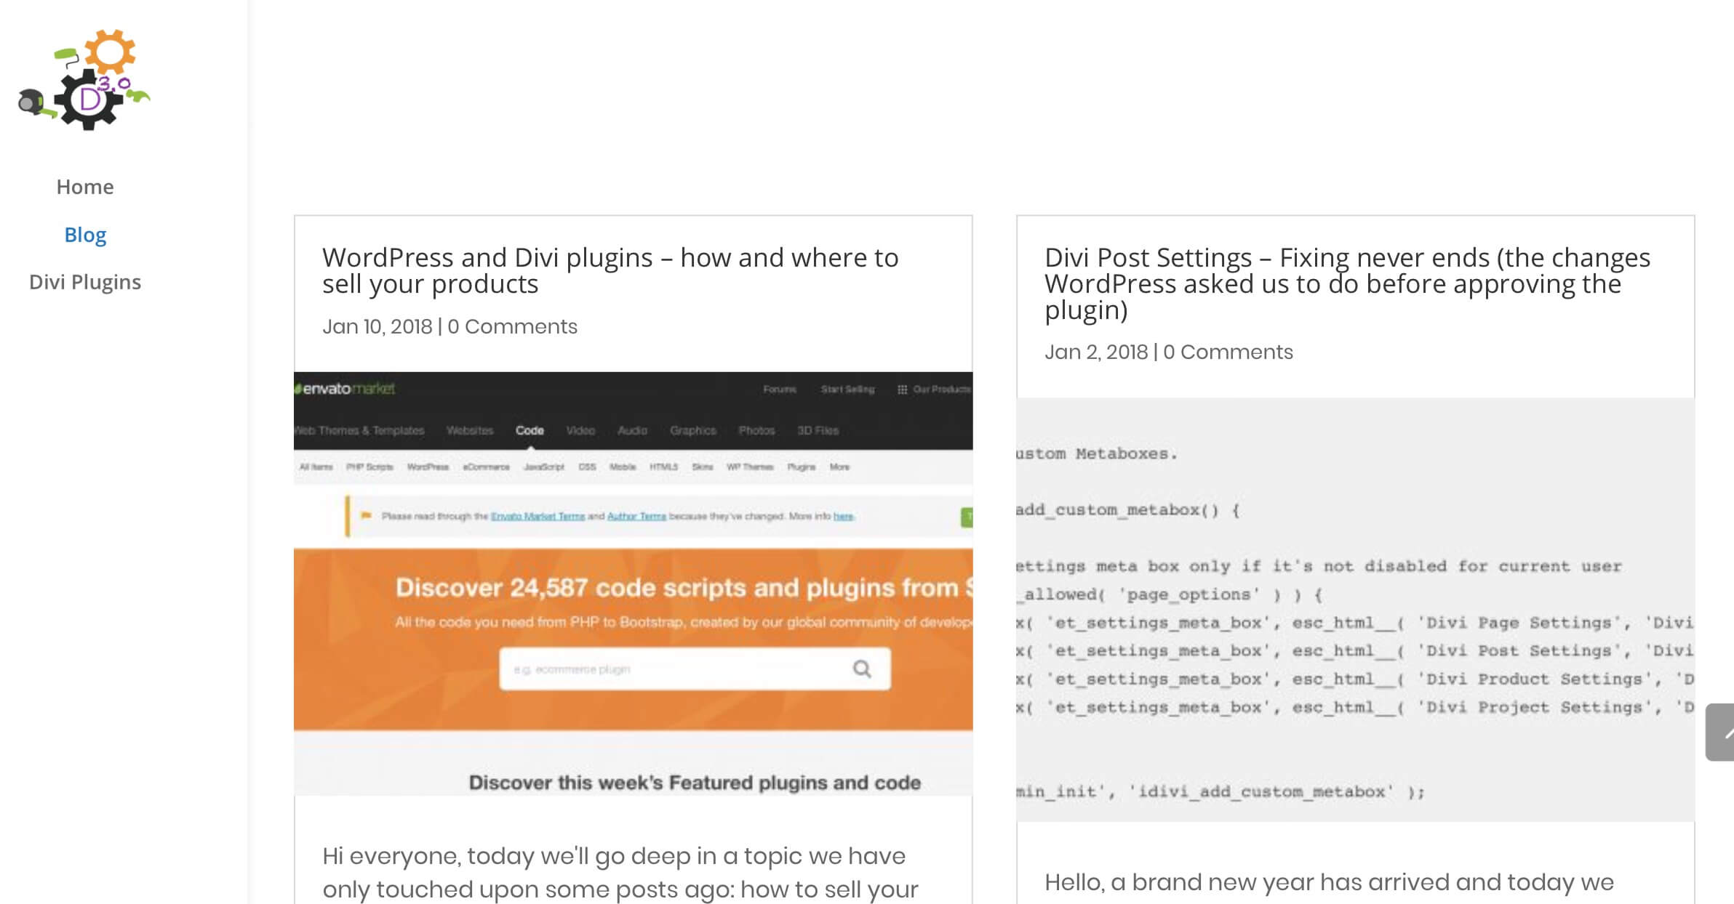This screenshot has width=1734, height=904.
Task: Click 0 Comments under the Jan 10 post
Action: [512, 326]
